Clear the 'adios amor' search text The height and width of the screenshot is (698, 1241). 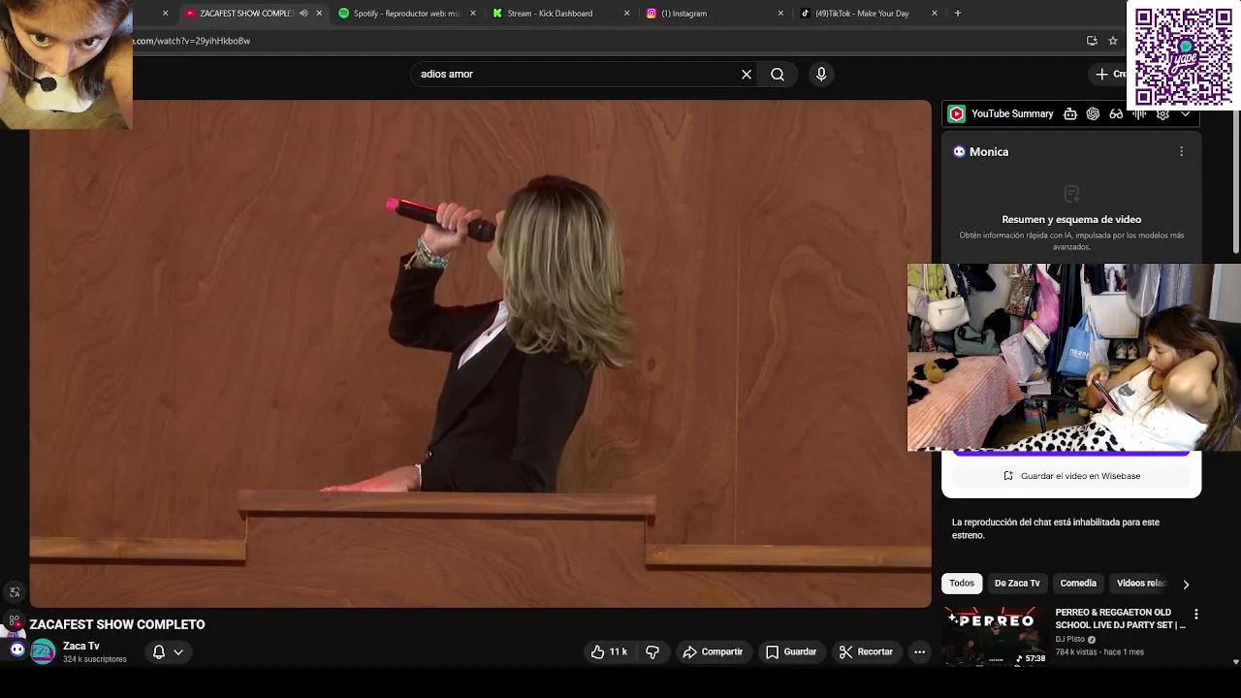[x=747, y=74]
